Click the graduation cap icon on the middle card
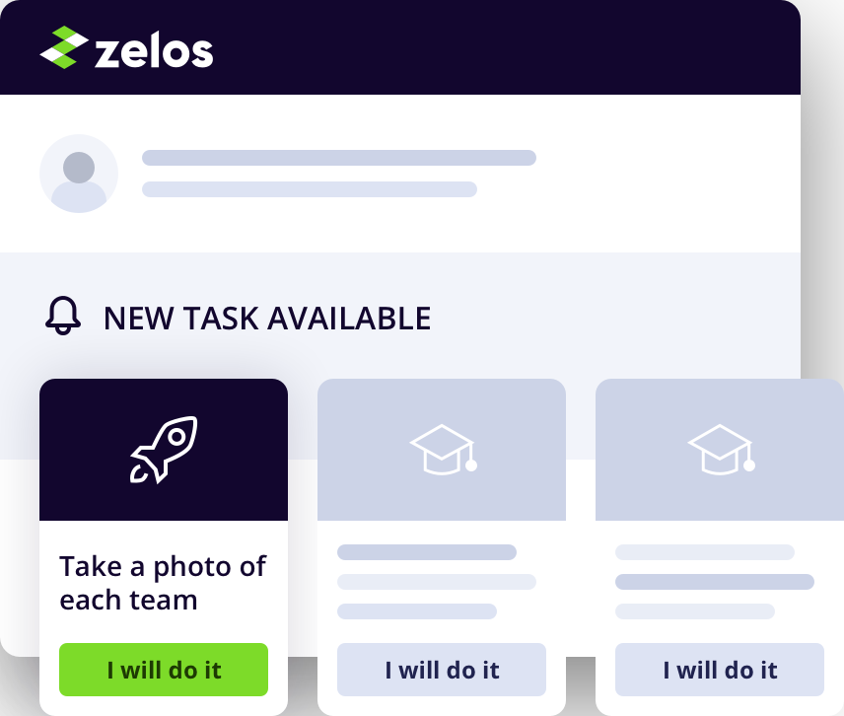This screenshot has height=716, width=844. point(441,449)
